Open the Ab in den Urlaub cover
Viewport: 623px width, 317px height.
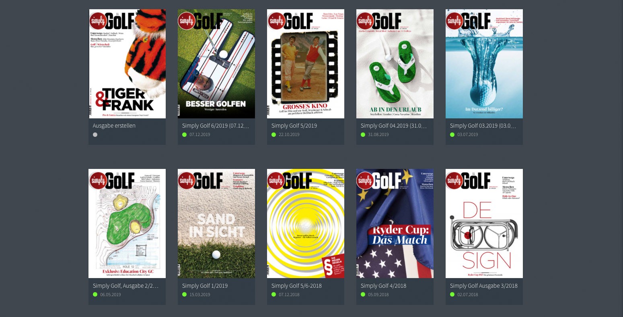(x=395, y=64)
